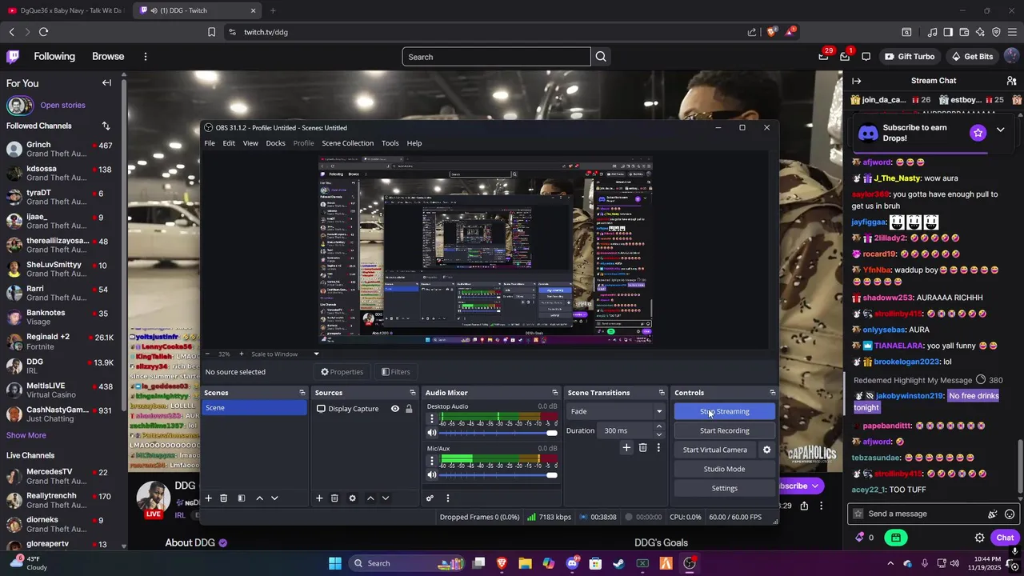Start Virtual Camera in OBS
Screen dimensions: 1024x576
pyautogui.click(x=714, y=450)
